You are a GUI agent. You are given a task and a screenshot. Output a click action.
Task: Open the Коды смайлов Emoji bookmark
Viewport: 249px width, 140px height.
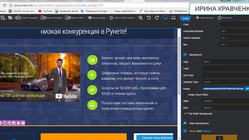(x=123, y=11)
